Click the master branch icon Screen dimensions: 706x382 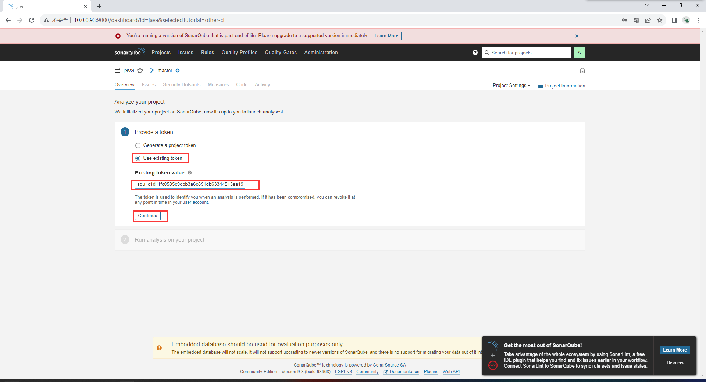point(151,71)
